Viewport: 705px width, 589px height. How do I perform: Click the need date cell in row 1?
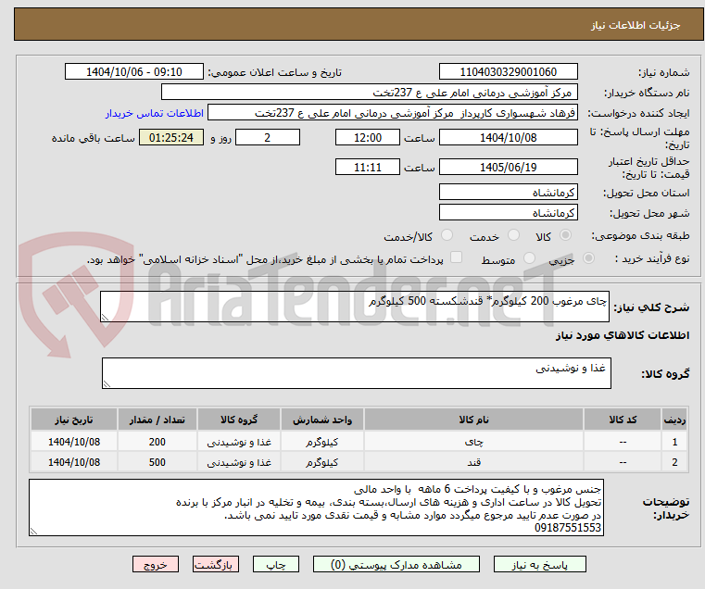coord(74,442)
